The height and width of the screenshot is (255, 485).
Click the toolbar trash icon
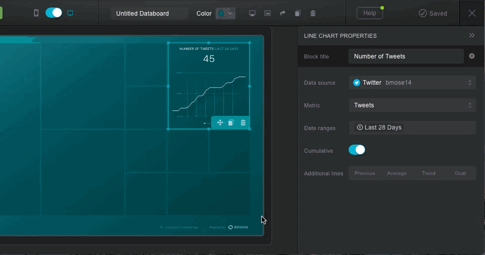(313, 14)
